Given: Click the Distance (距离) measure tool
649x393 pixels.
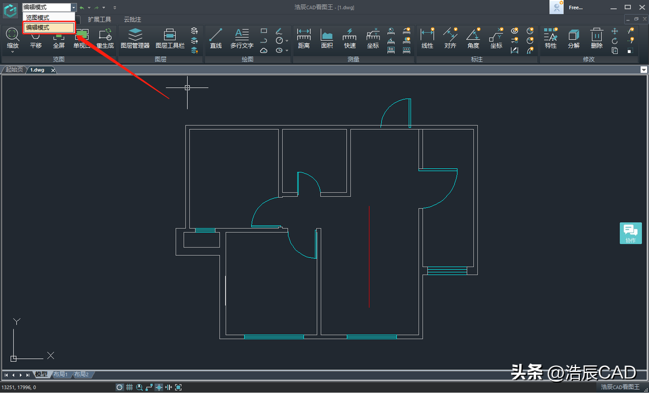Looking at the screenshot, I should tap(304, 39).
